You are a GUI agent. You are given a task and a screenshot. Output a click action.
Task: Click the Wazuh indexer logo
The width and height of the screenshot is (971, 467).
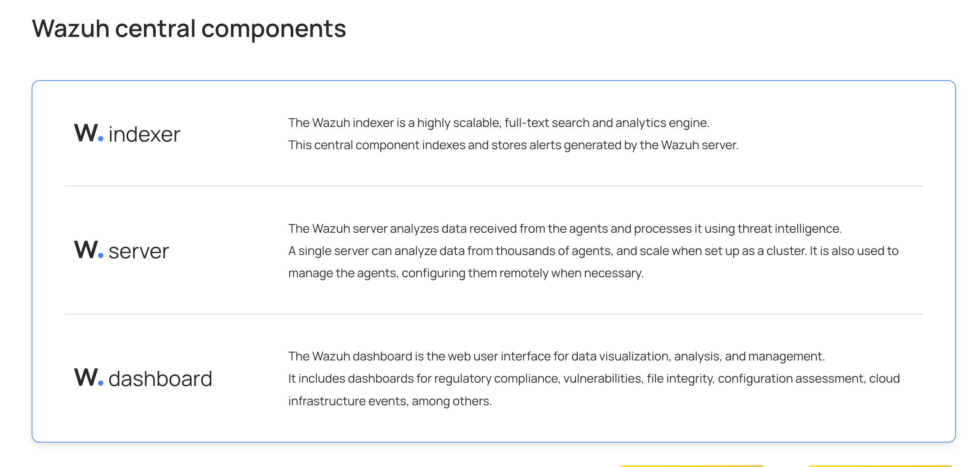tap(127, 133)
